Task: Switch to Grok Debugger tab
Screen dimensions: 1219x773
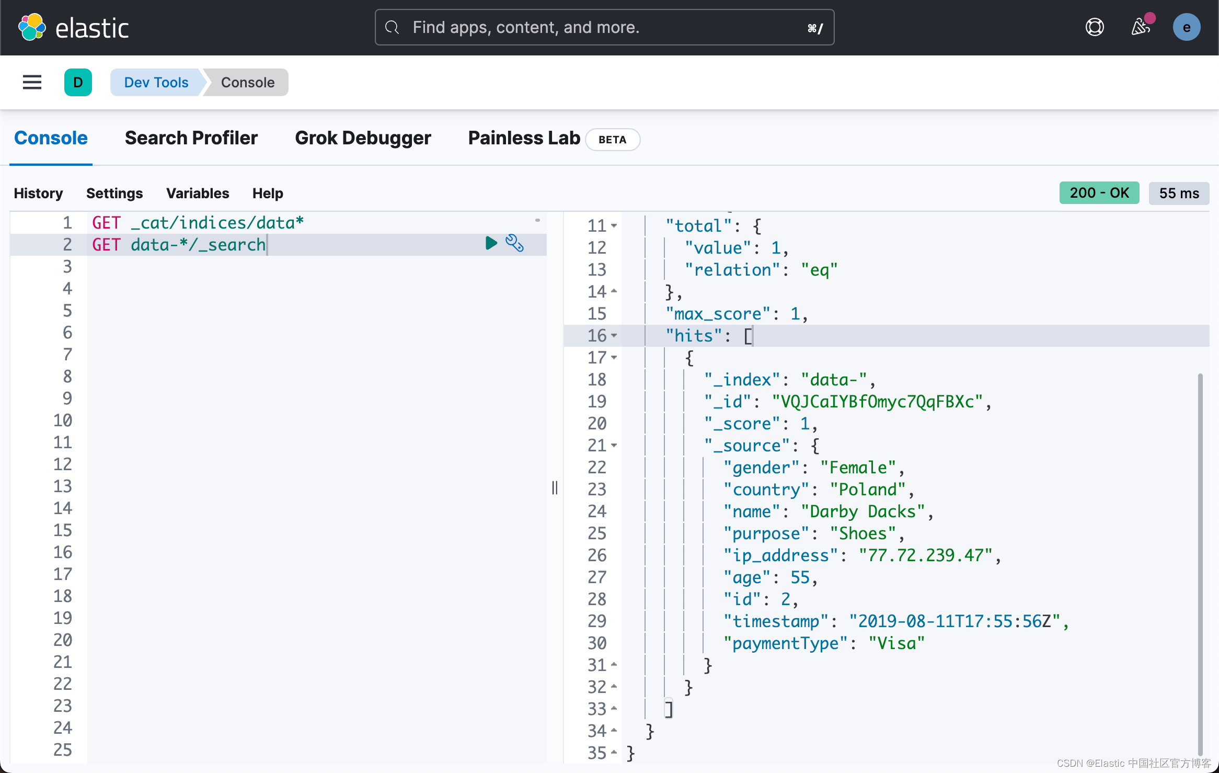Action: (x=362, y=138)
